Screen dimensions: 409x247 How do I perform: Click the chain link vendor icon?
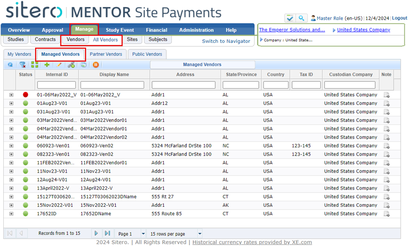tap(71, 65)
